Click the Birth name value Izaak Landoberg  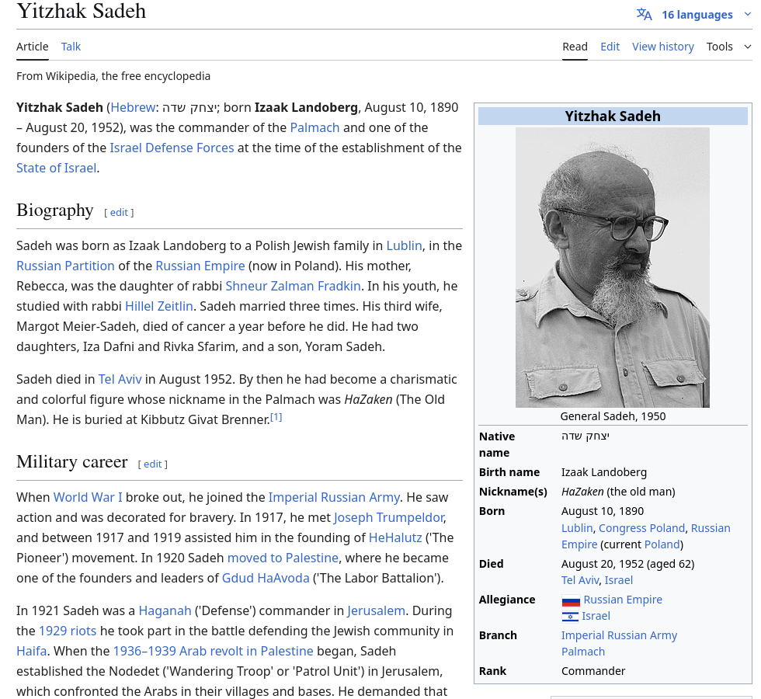tap(604, 473)
